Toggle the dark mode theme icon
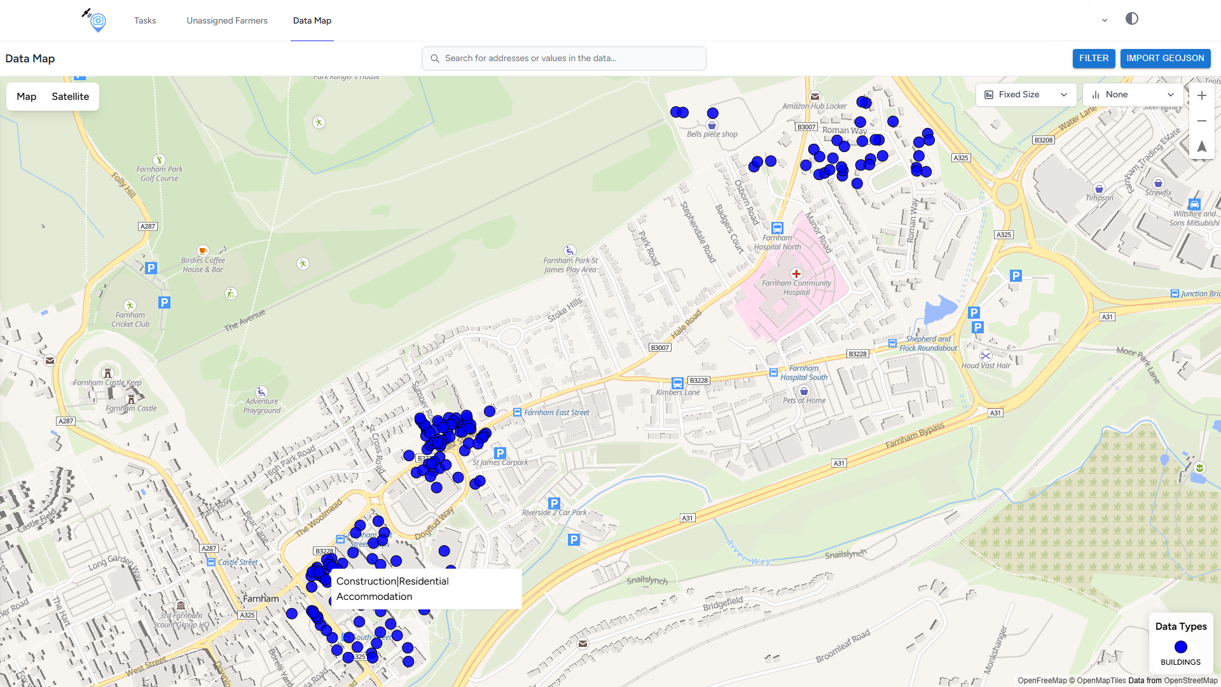 pos(1131,19)
